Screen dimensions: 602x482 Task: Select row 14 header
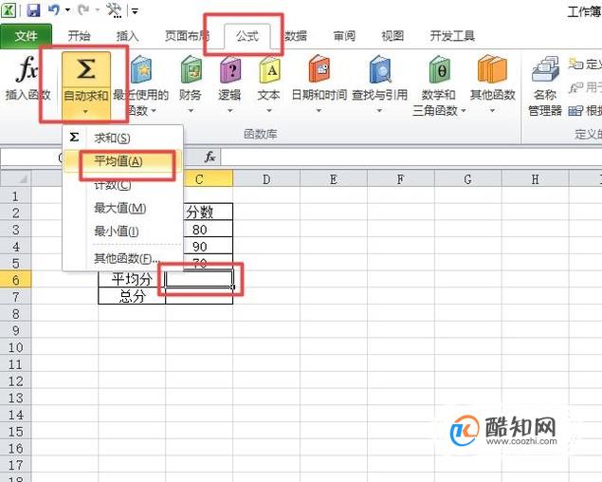click(x=16, y=415)
